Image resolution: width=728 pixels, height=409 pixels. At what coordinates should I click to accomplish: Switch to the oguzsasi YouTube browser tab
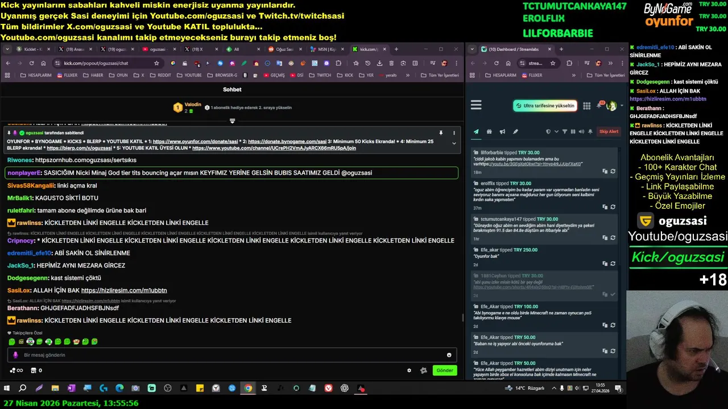[x=158, y=49]
